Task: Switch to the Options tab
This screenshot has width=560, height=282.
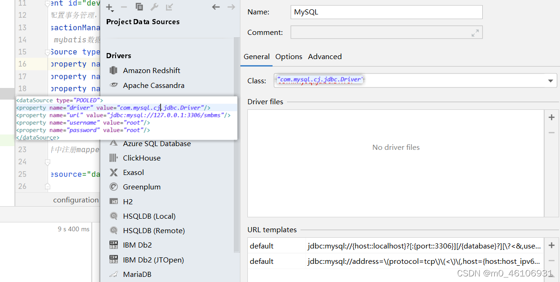Action: [x=288, y=56]
